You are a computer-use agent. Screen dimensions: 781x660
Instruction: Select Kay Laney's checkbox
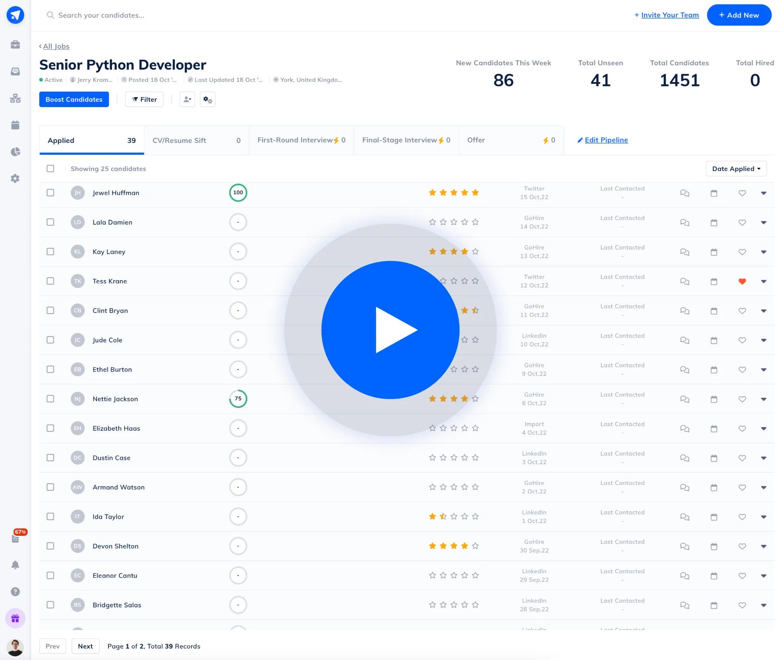point(50,252)
